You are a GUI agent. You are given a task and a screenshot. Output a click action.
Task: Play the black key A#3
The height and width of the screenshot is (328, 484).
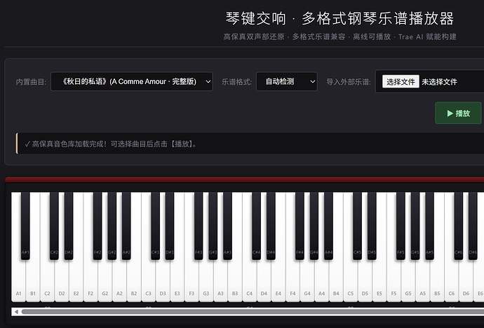[227, 226]
